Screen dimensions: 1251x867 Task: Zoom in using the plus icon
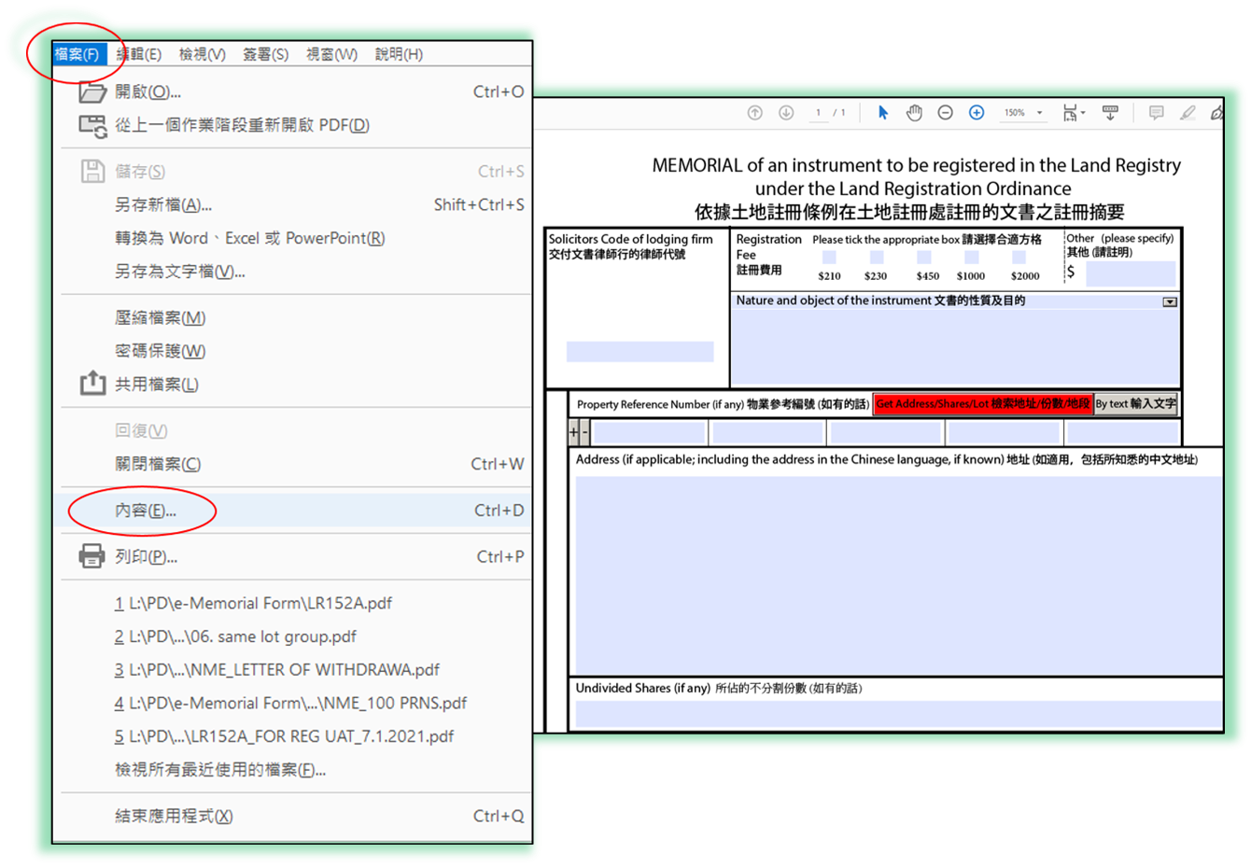976,112
